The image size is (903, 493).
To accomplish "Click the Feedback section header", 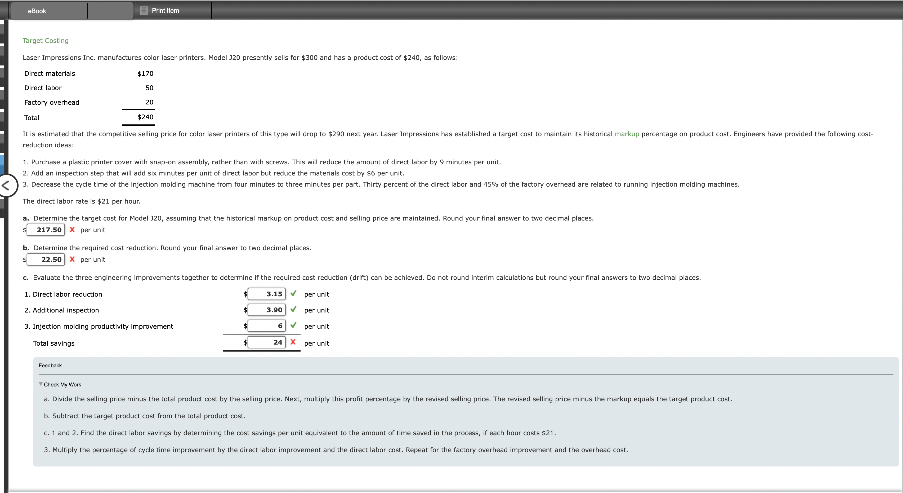I will click(50, 365).
